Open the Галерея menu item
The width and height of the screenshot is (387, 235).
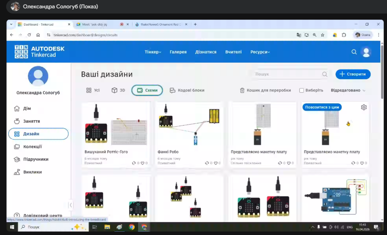coord(178,52)
